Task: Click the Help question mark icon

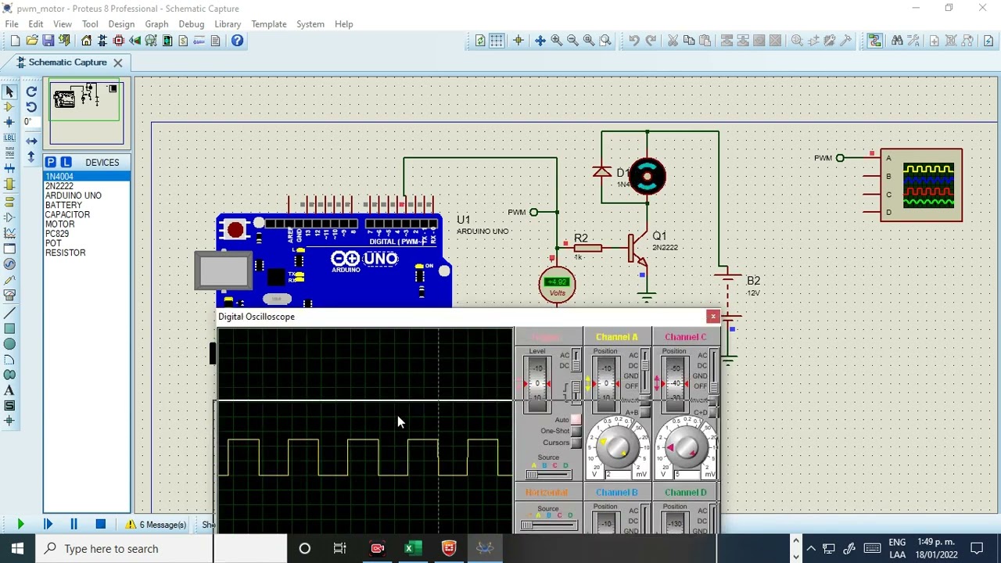Action: [237, 41]
